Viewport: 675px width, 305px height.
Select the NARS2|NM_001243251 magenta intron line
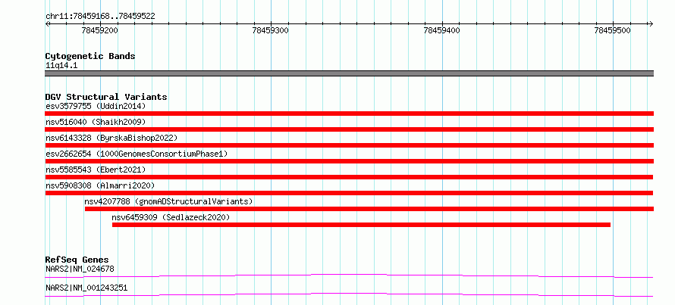[x=349, y=294]
